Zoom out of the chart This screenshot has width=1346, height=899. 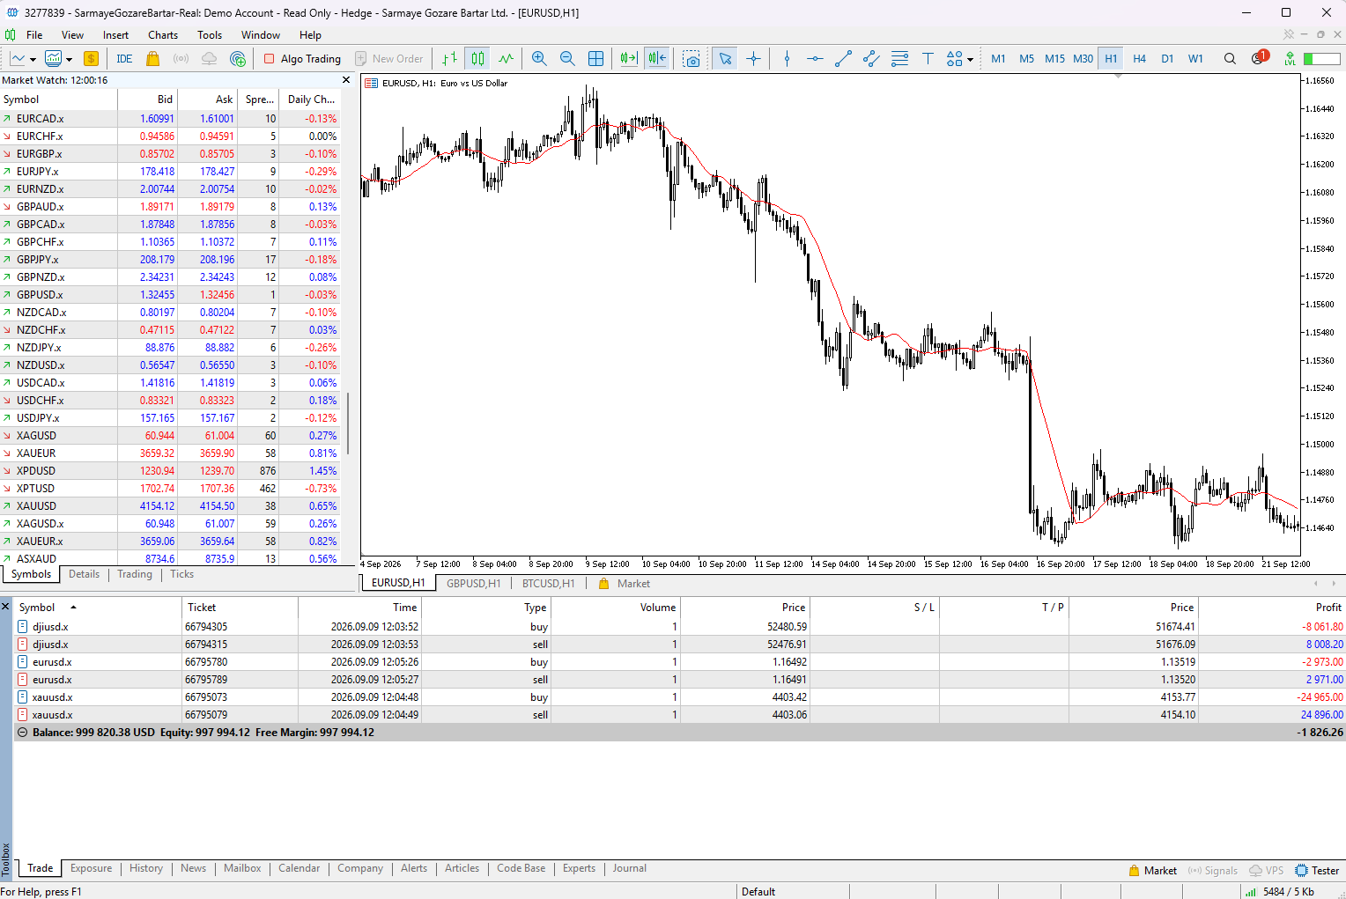[x=567, y=59]
